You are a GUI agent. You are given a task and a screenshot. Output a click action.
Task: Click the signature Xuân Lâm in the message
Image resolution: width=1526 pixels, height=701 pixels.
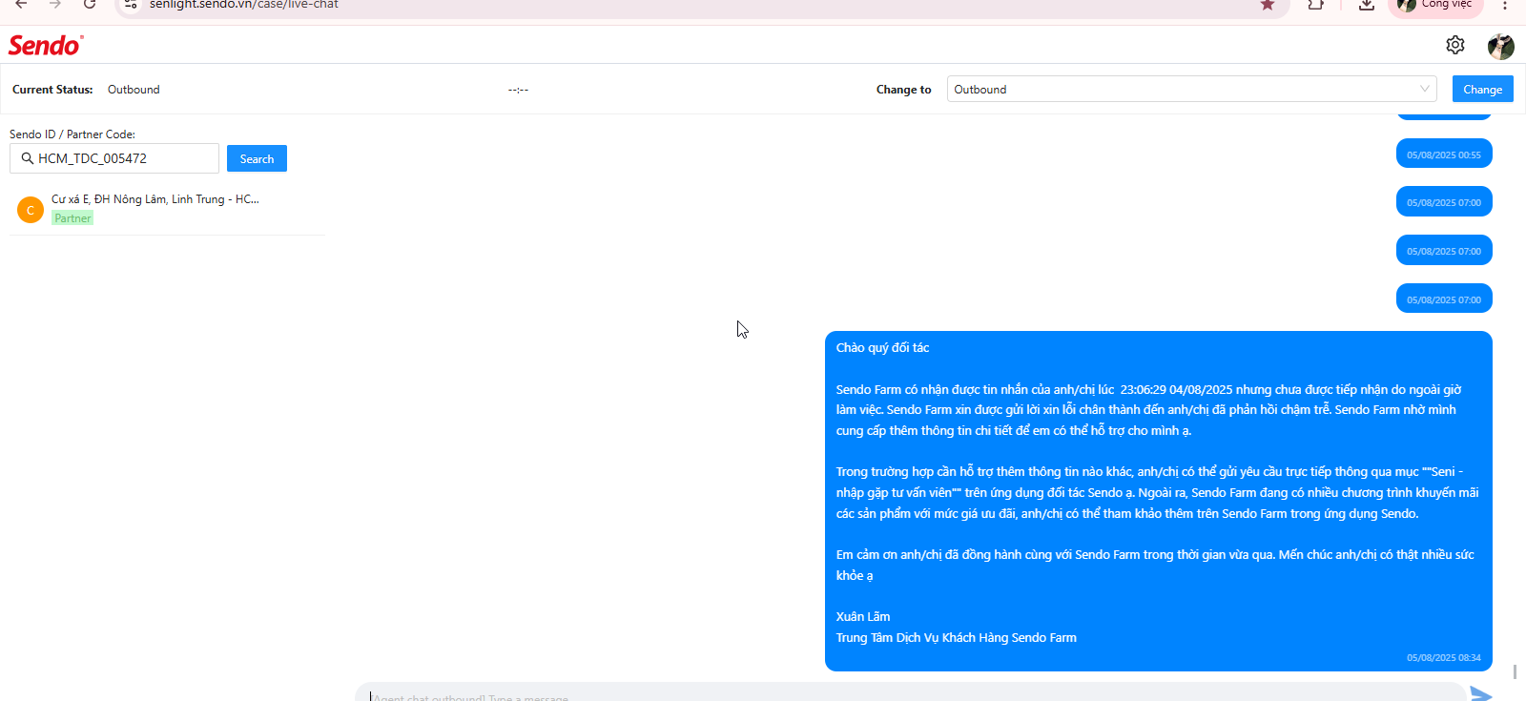(x=863, y=616)
